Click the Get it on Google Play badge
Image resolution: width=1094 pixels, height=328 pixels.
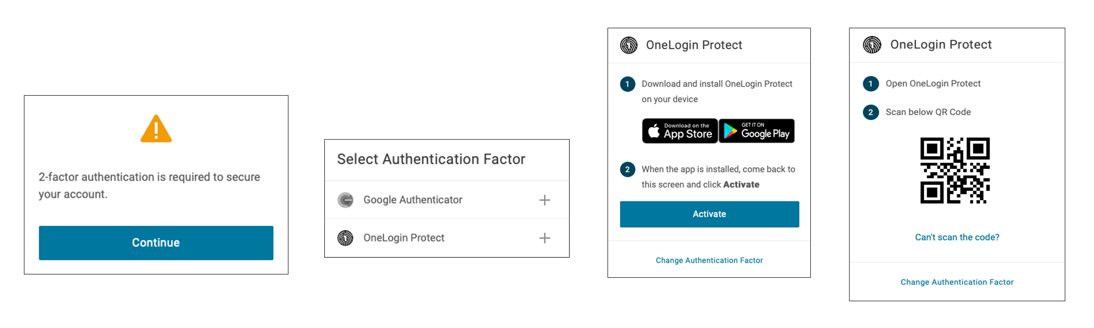[757, 131]
